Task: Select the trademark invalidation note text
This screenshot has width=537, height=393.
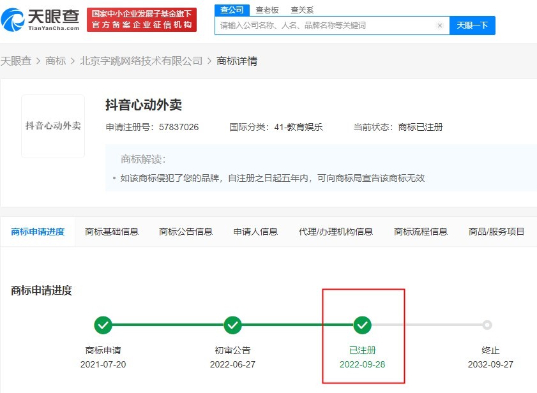Action: coord(272,178)
